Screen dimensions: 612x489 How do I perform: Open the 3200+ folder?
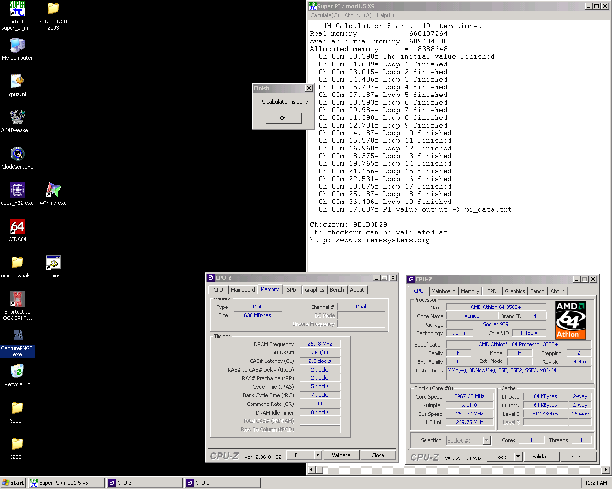(x=18, y=445)
